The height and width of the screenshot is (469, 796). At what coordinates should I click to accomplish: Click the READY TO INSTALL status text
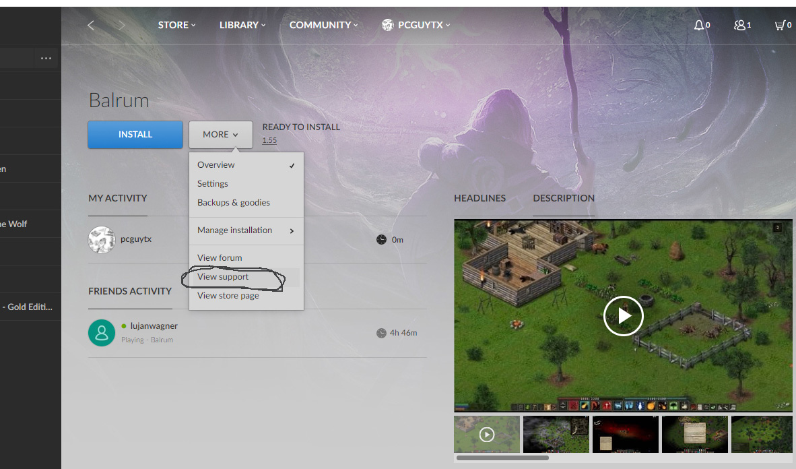pyautogui.click(x=301, y=127)
